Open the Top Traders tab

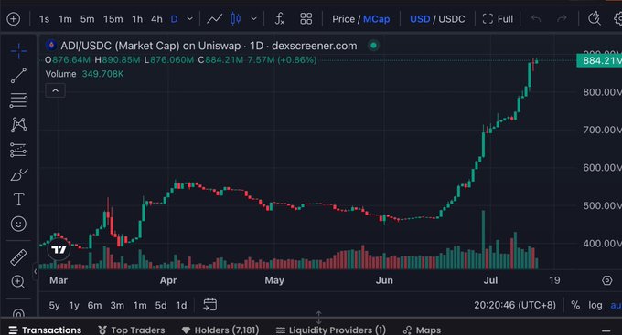click(x=132, y=330)
